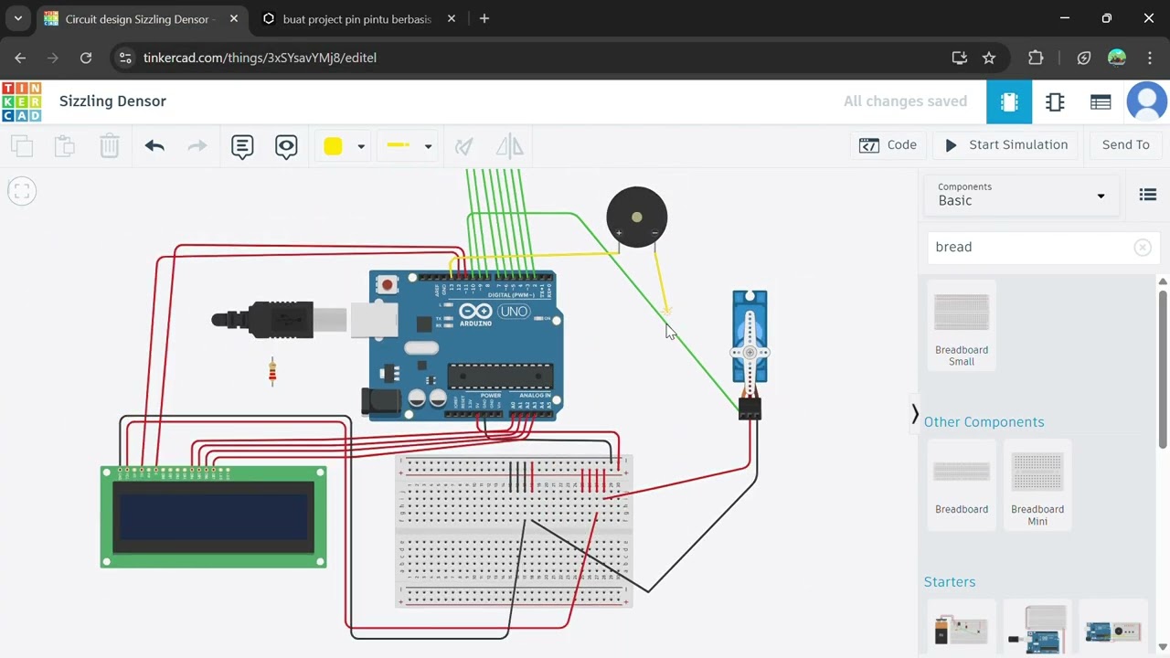Switch to Schematic view
The height and width of the screenshot is (658, 1170).
click(1055, 101)
